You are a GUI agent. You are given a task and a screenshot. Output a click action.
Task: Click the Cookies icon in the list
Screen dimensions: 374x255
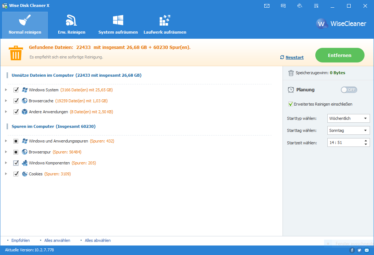(25, 174)
